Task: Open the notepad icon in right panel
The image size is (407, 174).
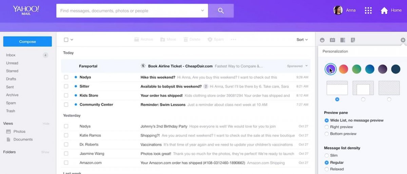Action: [353, 40]
